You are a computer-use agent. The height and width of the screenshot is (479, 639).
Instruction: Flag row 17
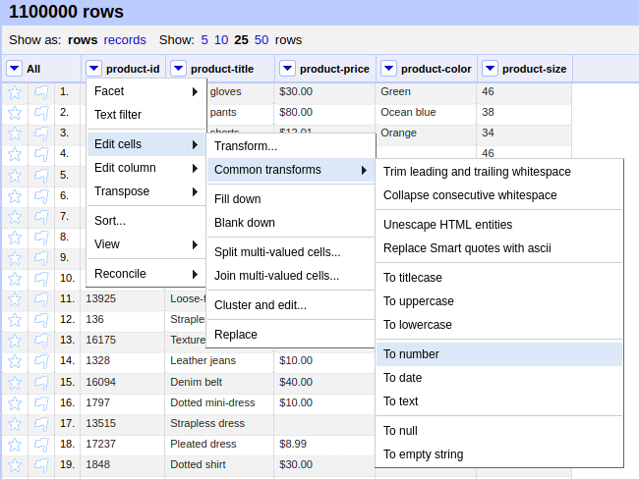41,424
